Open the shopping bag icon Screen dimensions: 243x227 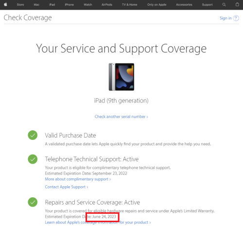click(237, 4)
